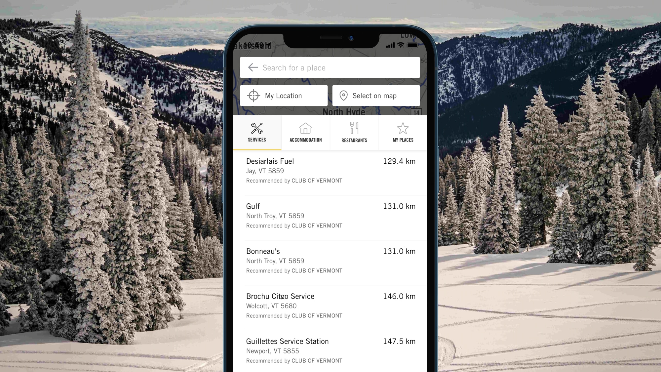The image size is (661, 372).
Task: Click Select on map button
Action: click(x=376, y=95)
